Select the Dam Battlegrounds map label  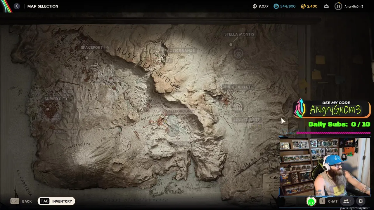174,111
